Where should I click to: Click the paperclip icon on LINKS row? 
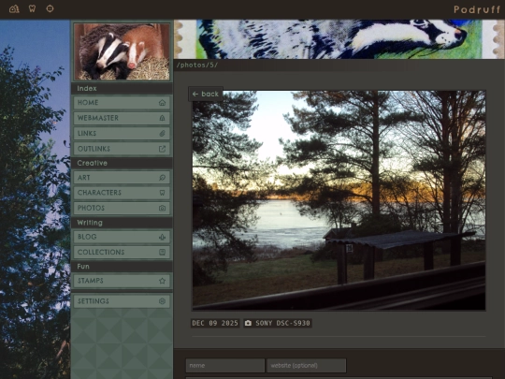point(162,134)
